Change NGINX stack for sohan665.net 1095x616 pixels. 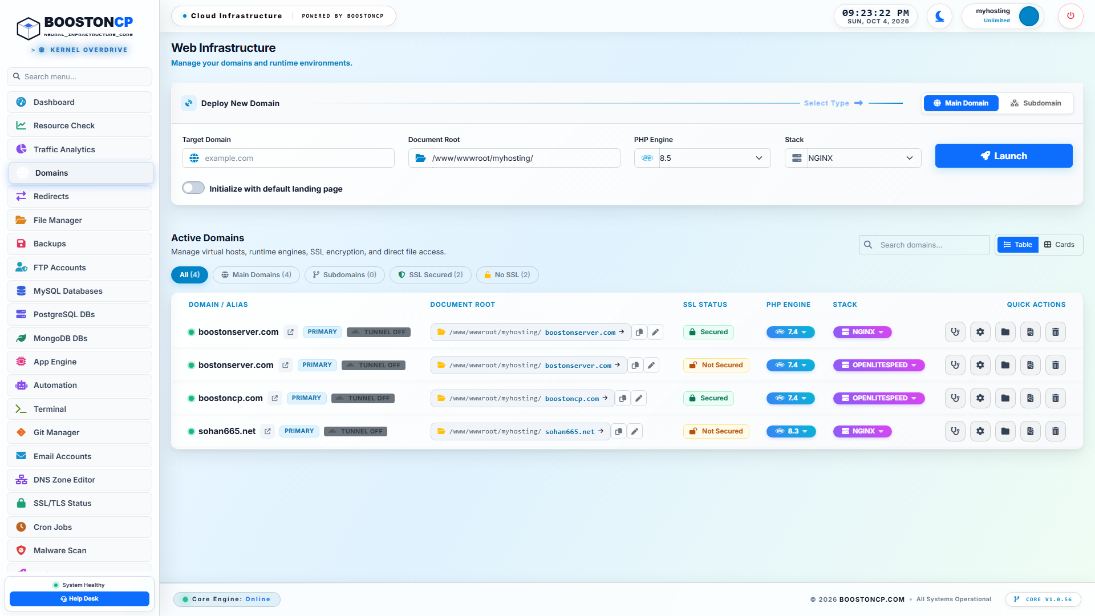click(x=862, y=431)
